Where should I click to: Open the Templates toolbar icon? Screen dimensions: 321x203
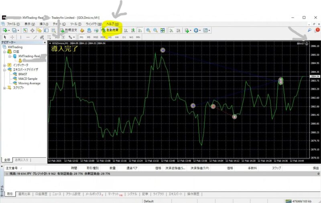coord(205,30)
